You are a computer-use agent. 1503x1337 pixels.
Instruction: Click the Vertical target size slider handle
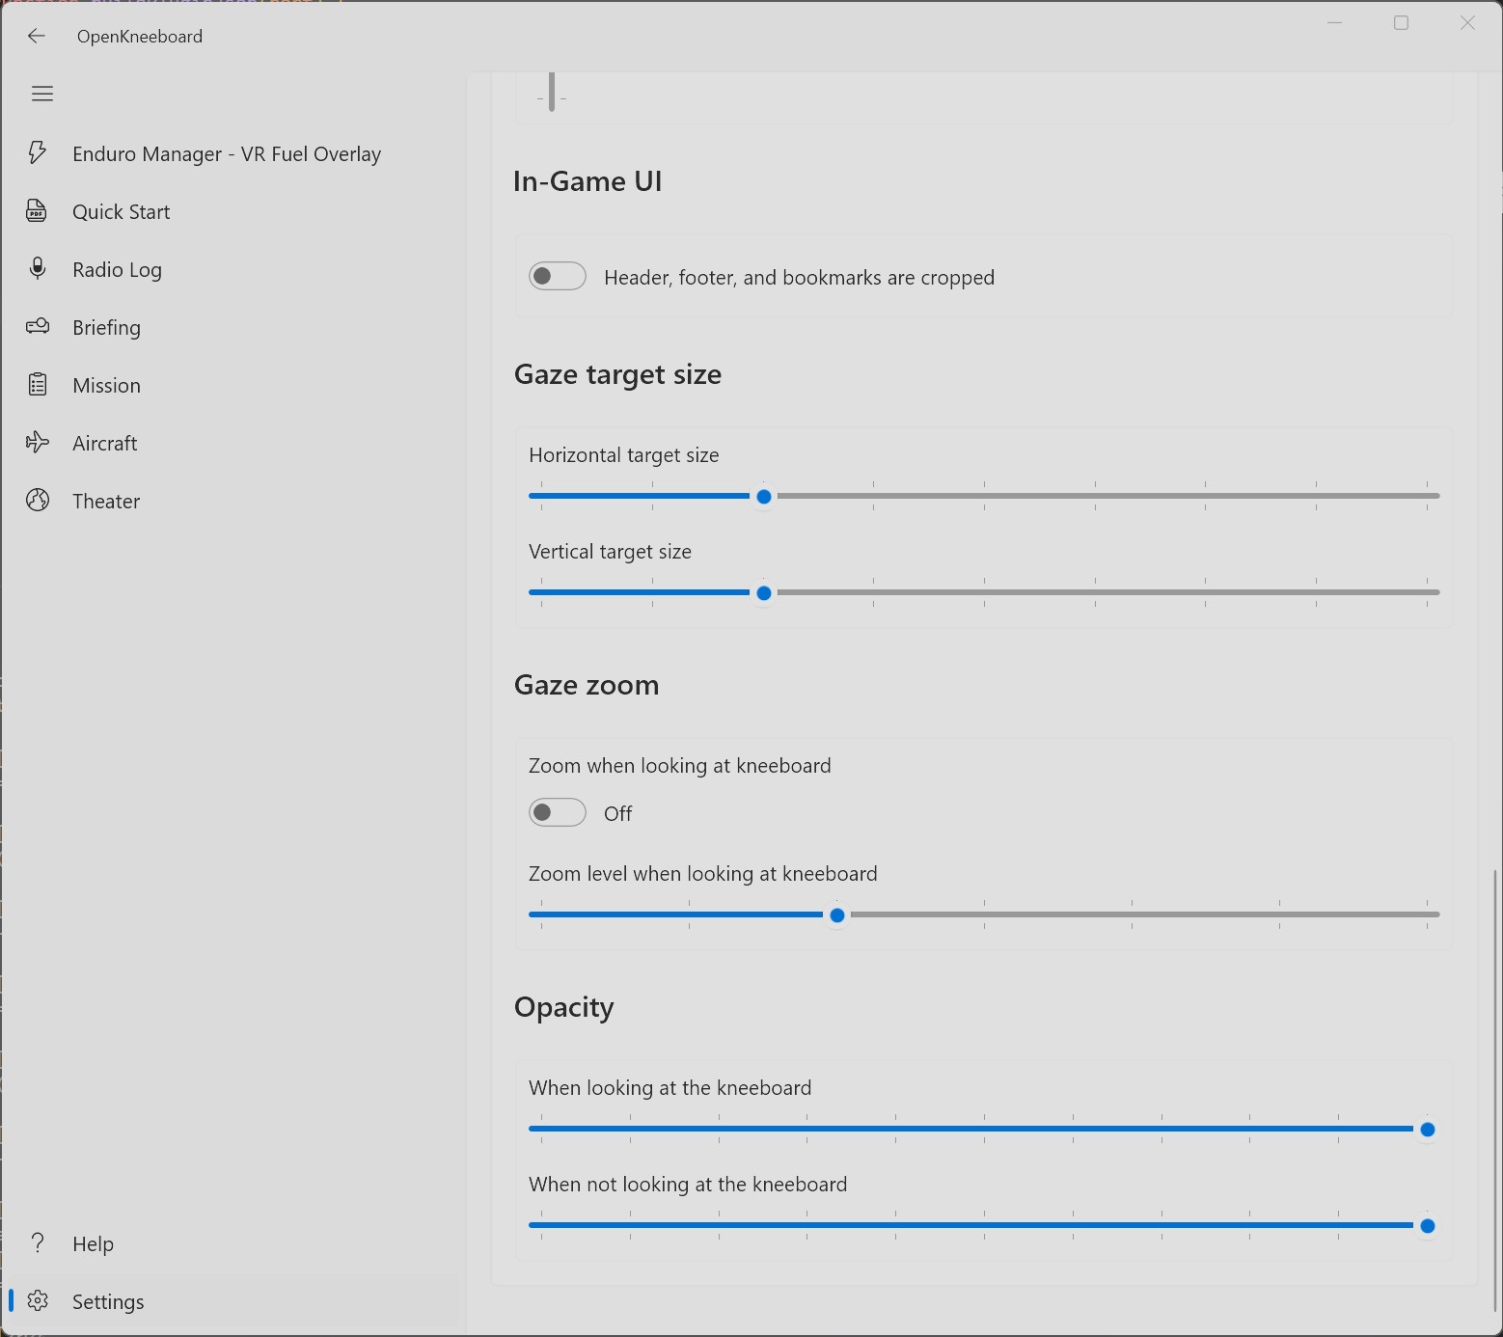tap(764, 593)
